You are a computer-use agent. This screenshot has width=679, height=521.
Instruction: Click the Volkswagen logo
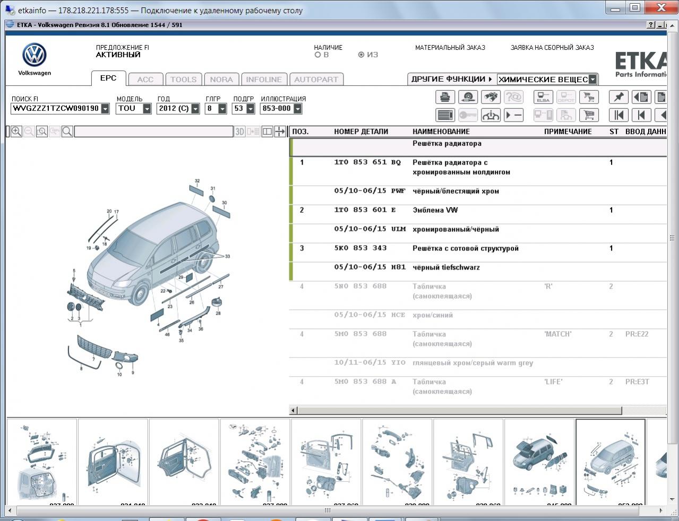click(x=35, y=55)
